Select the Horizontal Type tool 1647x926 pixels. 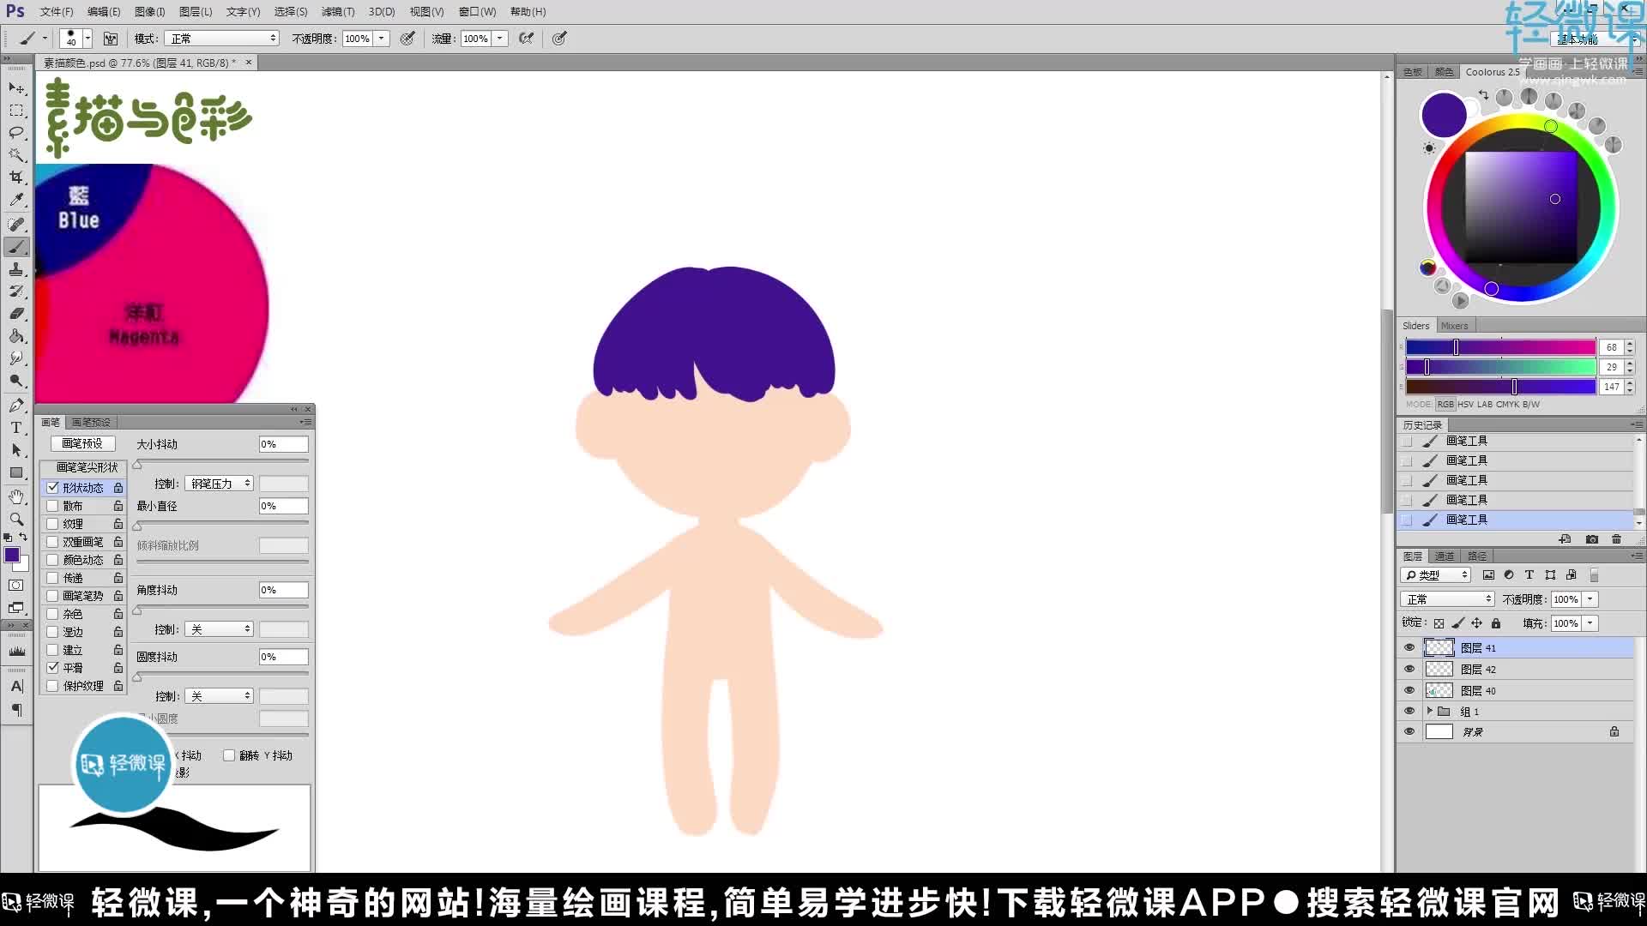pyautogui.click(x=16, y=427)
